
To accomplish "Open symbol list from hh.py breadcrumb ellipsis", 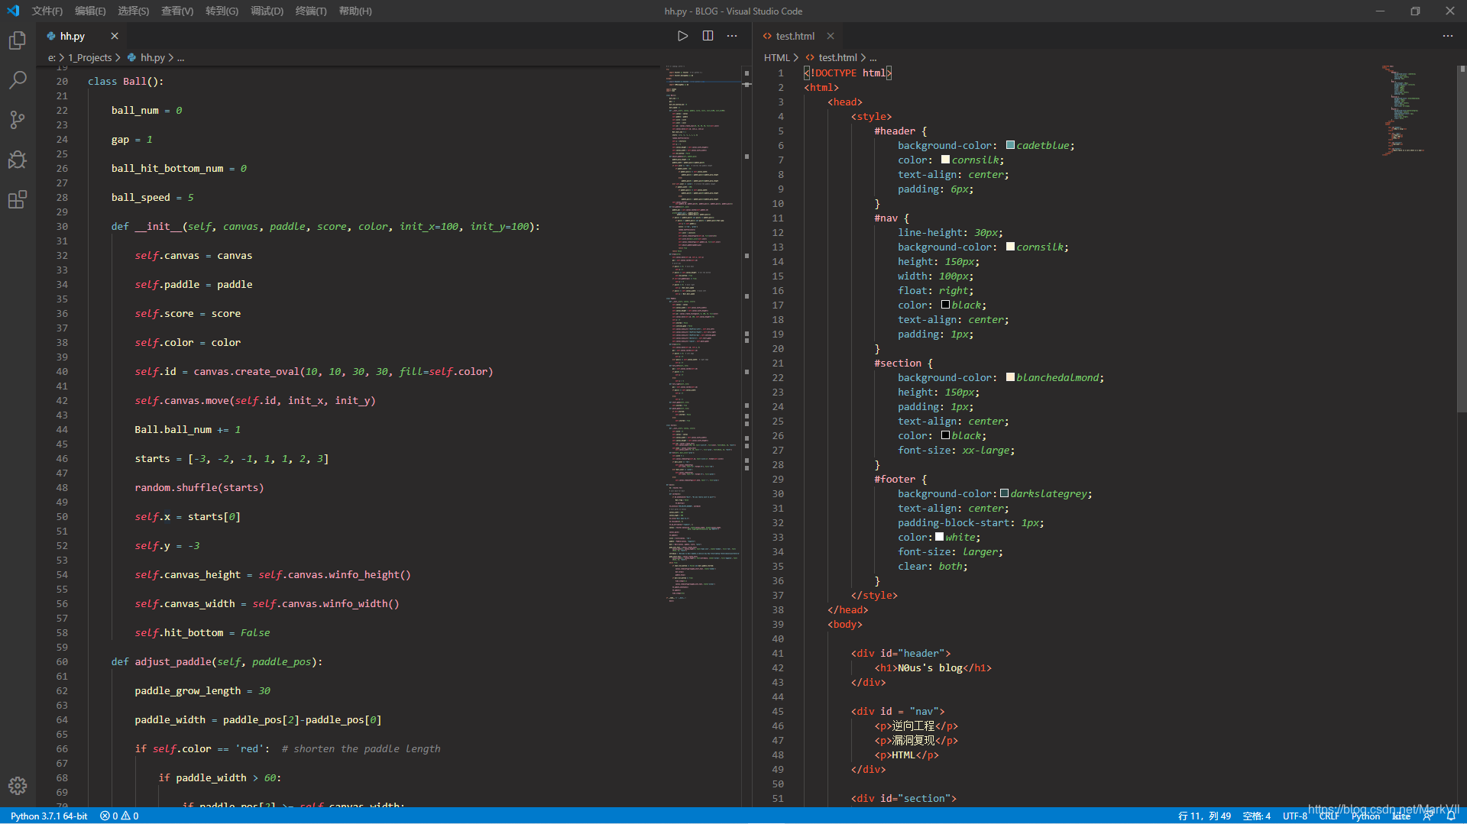I will (x=180, y=58).
